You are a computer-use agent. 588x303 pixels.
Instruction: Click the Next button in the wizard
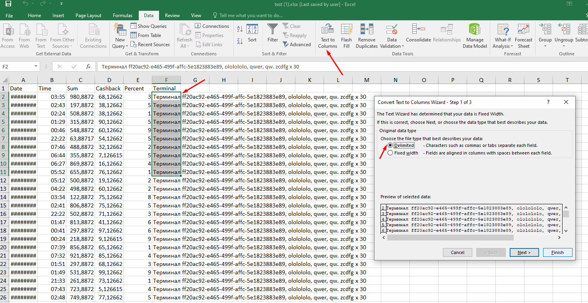(524, 252)
